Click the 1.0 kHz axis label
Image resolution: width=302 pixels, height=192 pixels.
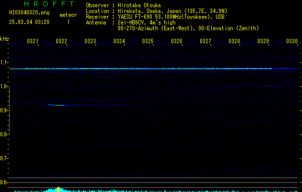click(4, 87)
